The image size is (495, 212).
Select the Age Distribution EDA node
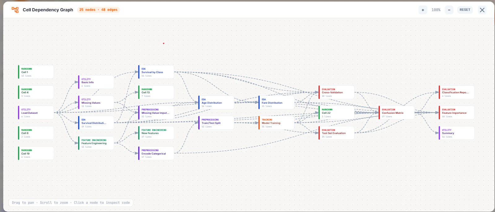(x=216, y=103)
